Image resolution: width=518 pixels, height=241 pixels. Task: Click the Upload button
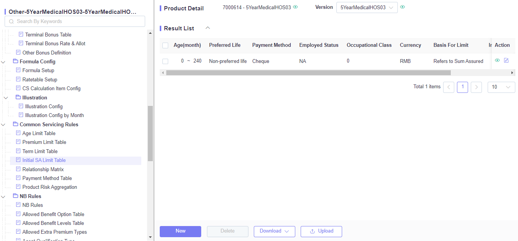(321, 231)
